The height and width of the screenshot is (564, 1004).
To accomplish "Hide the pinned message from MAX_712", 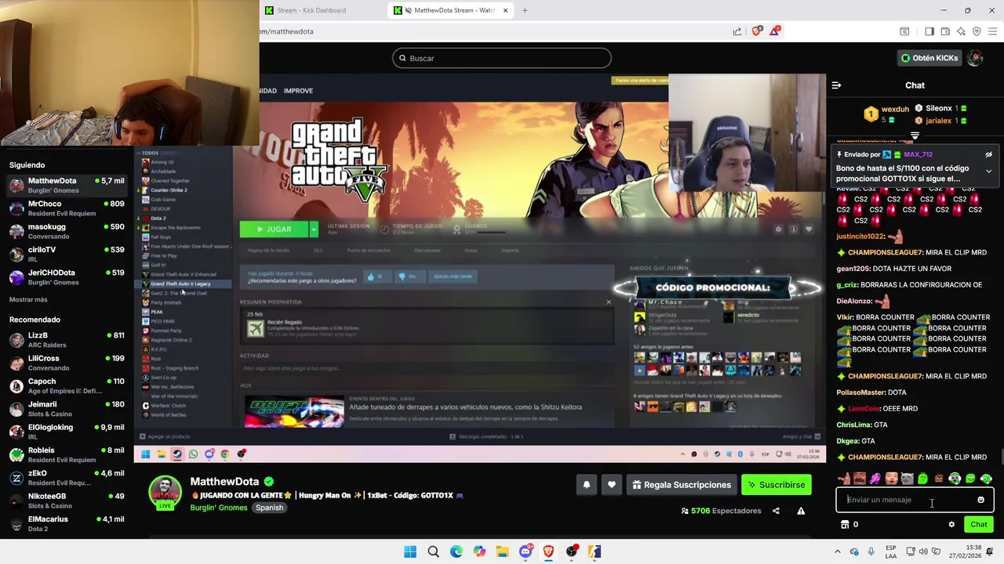I will (988, 155).
